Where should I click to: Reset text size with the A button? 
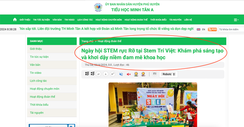pyautogui.click(x=106, y=74)
